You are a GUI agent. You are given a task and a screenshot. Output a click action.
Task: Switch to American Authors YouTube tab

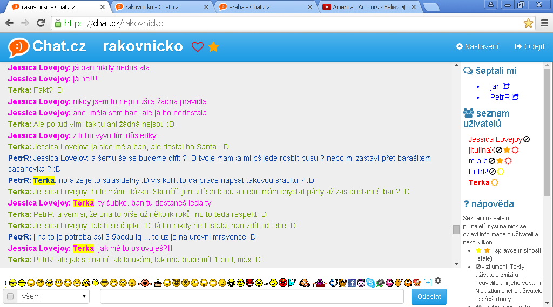tap(369, 6)
